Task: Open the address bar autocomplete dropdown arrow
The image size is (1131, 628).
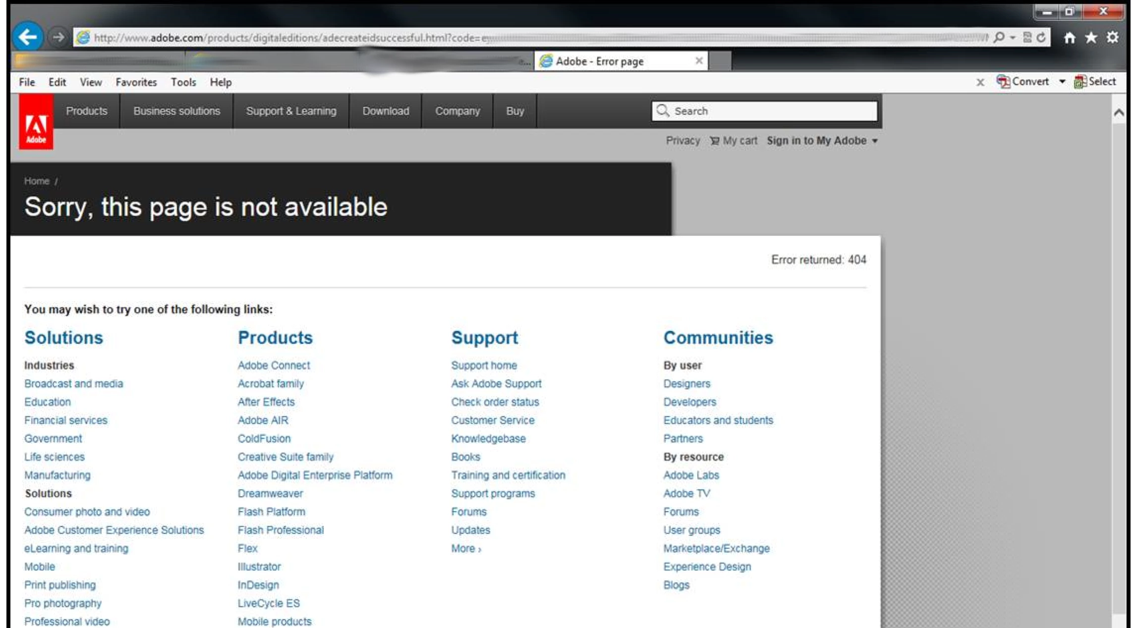Action: 1013,38
